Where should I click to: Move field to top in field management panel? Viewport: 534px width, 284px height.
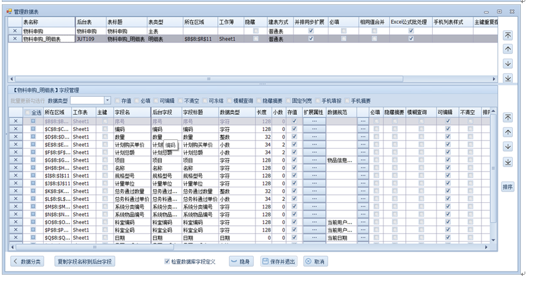tap(508, 117)
